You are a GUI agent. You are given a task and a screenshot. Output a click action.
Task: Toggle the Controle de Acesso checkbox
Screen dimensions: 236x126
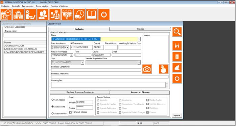[147, 104]
